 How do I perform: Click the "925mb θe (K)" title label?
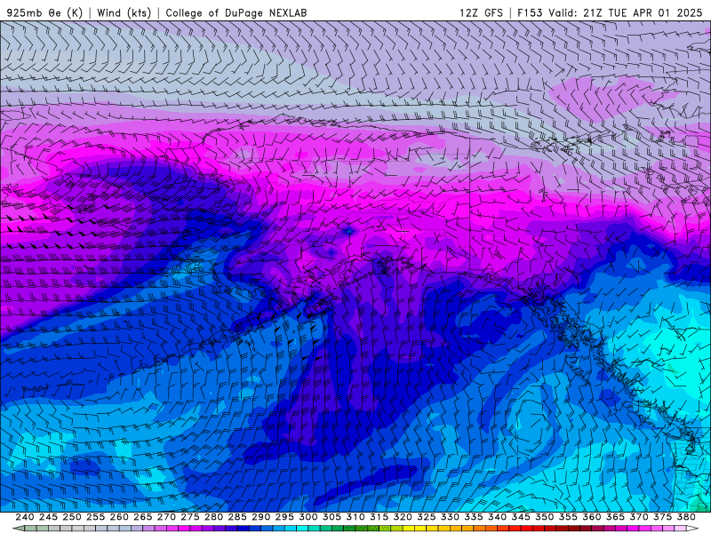point(44,13)
